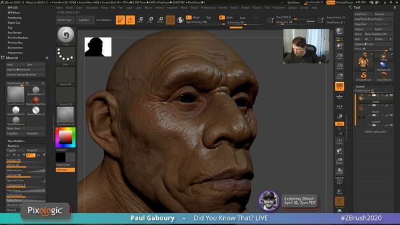Toggle visibility eye of Head subtool

(391, 96)
